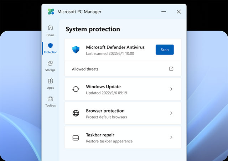
Task: Click the Windows Update refresh arrows icon
Action: click(x=76, y=89)
